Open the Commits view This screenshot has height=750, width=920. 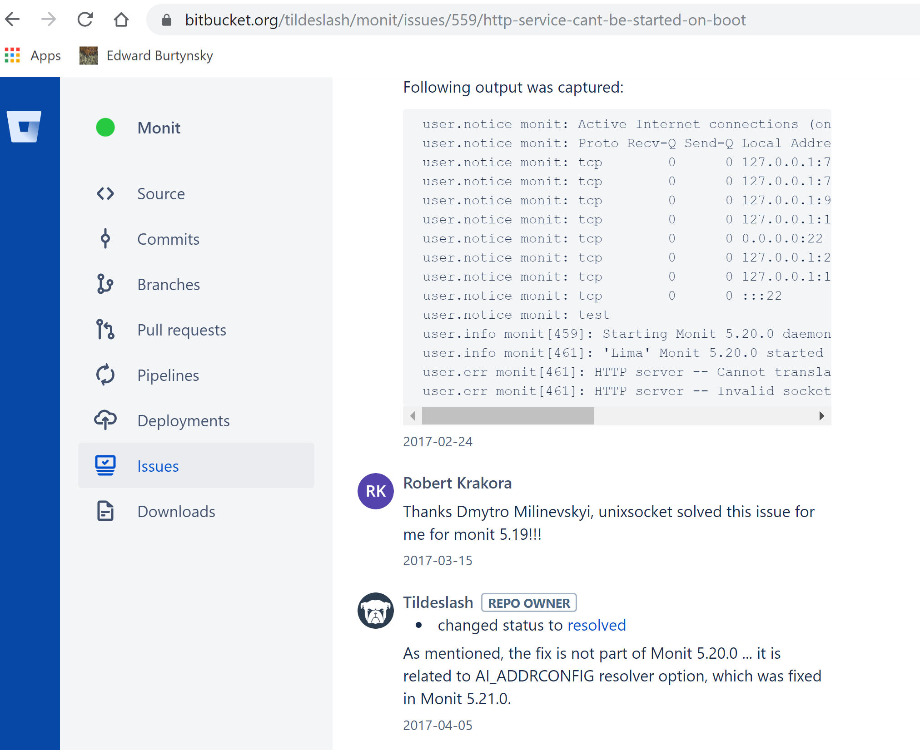[x=168, y=239]
